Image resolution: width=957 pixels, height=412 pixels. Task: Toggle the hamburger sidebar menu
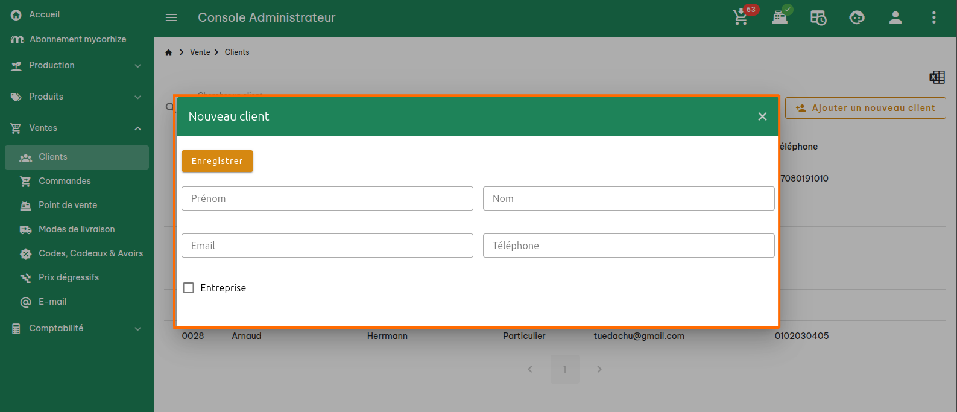171,17
